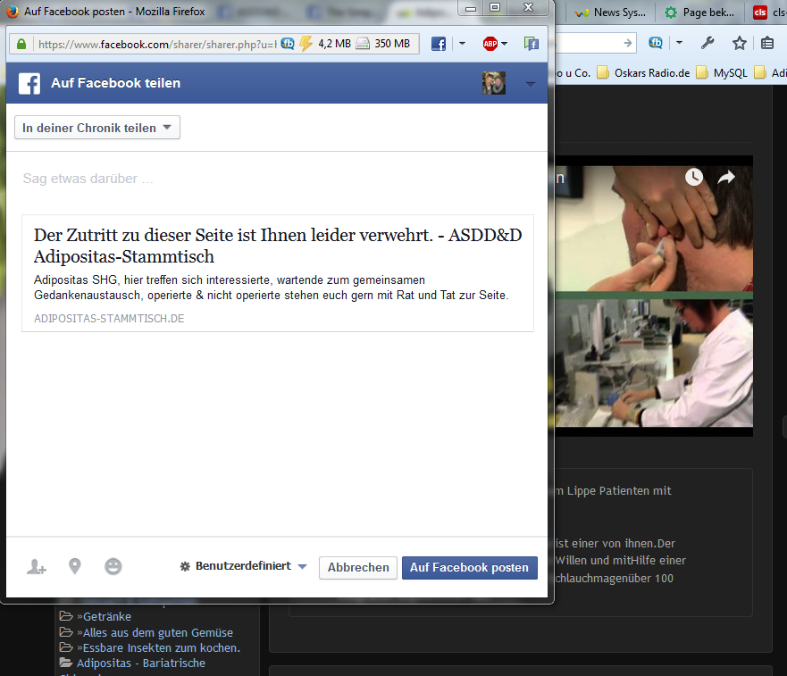787x676 pixels.
Task: Click the wrench tools icon
Action: 707,44
